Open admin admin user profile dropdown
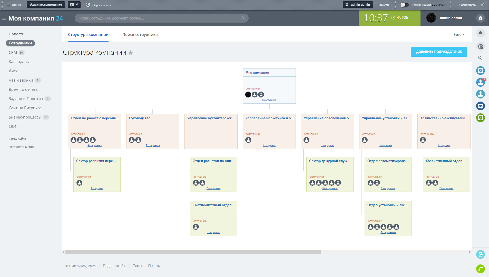The image size is (489, 277). pyautogui.click(x=446, y=18)
